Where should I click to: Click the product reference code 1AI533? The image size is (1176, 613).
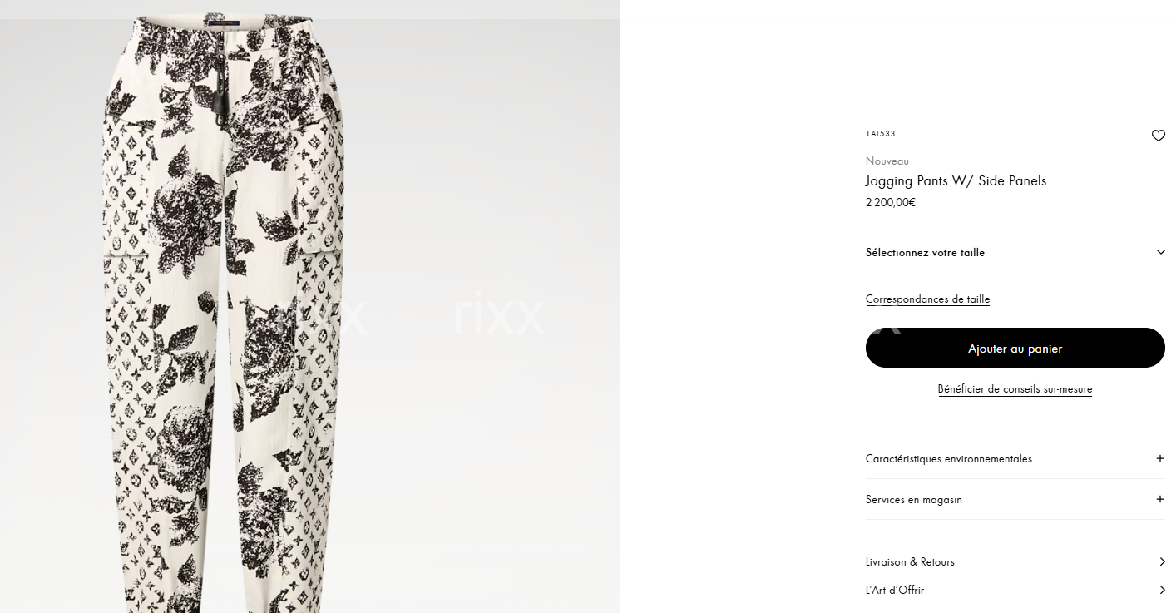coord(880,133)
